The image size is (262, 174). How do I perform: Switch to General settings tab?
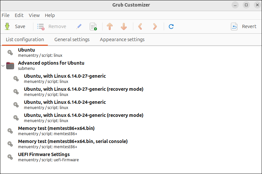[72, 40]
